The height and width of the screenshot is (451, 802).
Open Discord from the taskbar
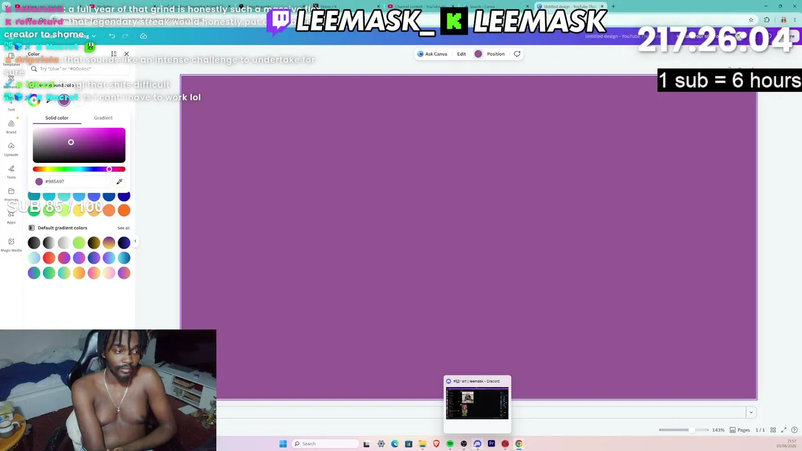pyautogui.click(x=477, y=444)
